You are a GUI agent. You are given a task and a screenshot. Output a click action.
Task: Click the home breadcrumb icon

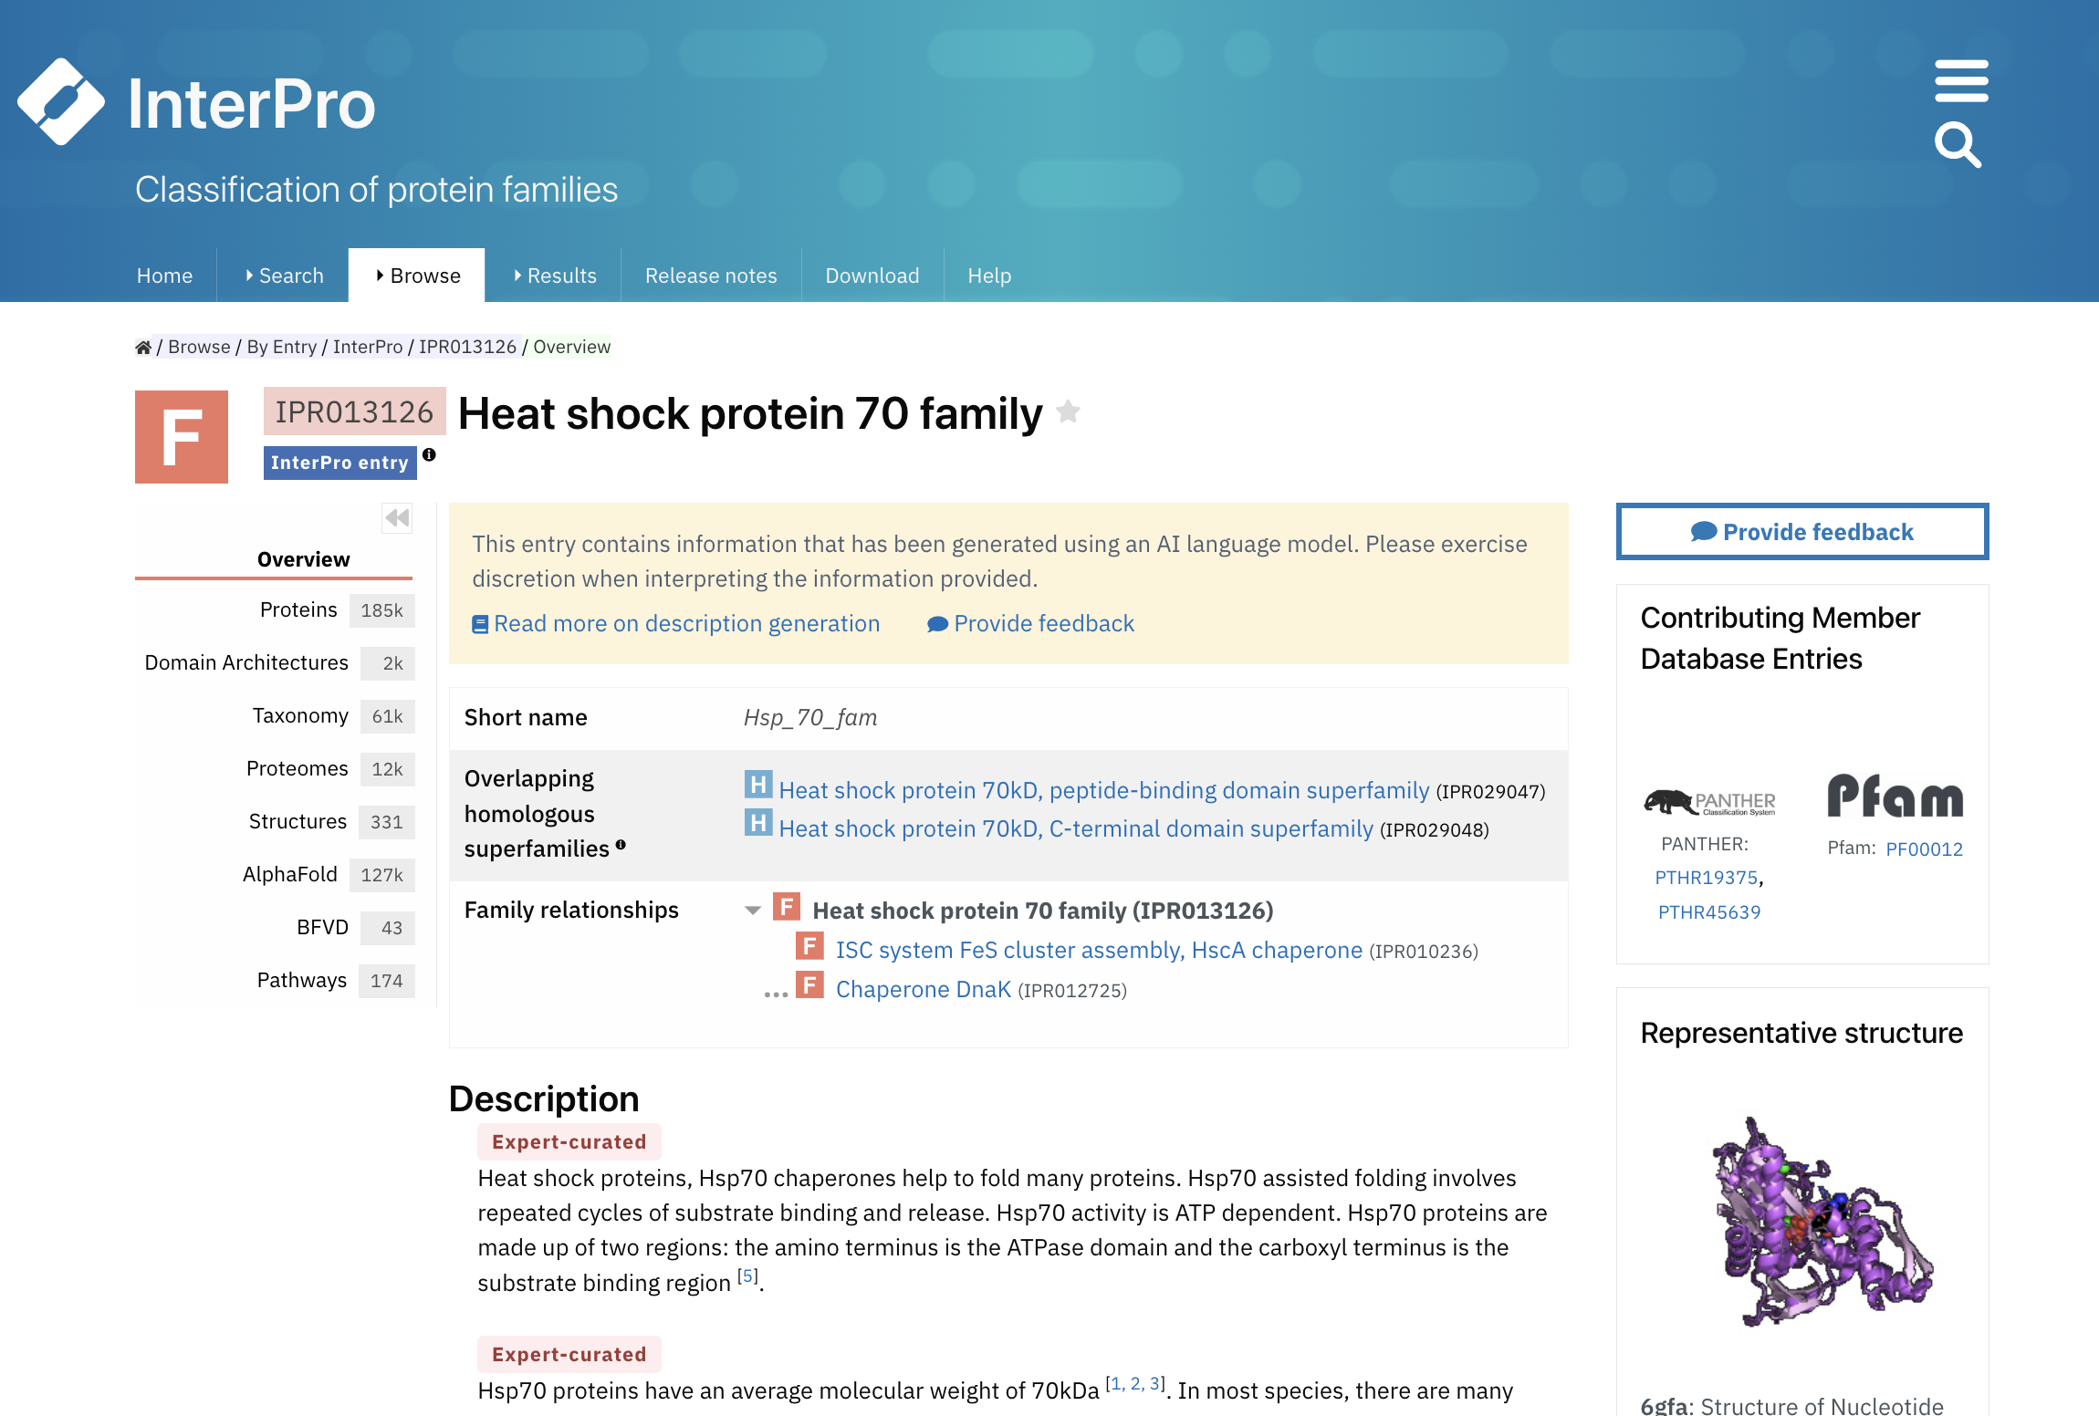pyautogui.click(x=143, y=347)
